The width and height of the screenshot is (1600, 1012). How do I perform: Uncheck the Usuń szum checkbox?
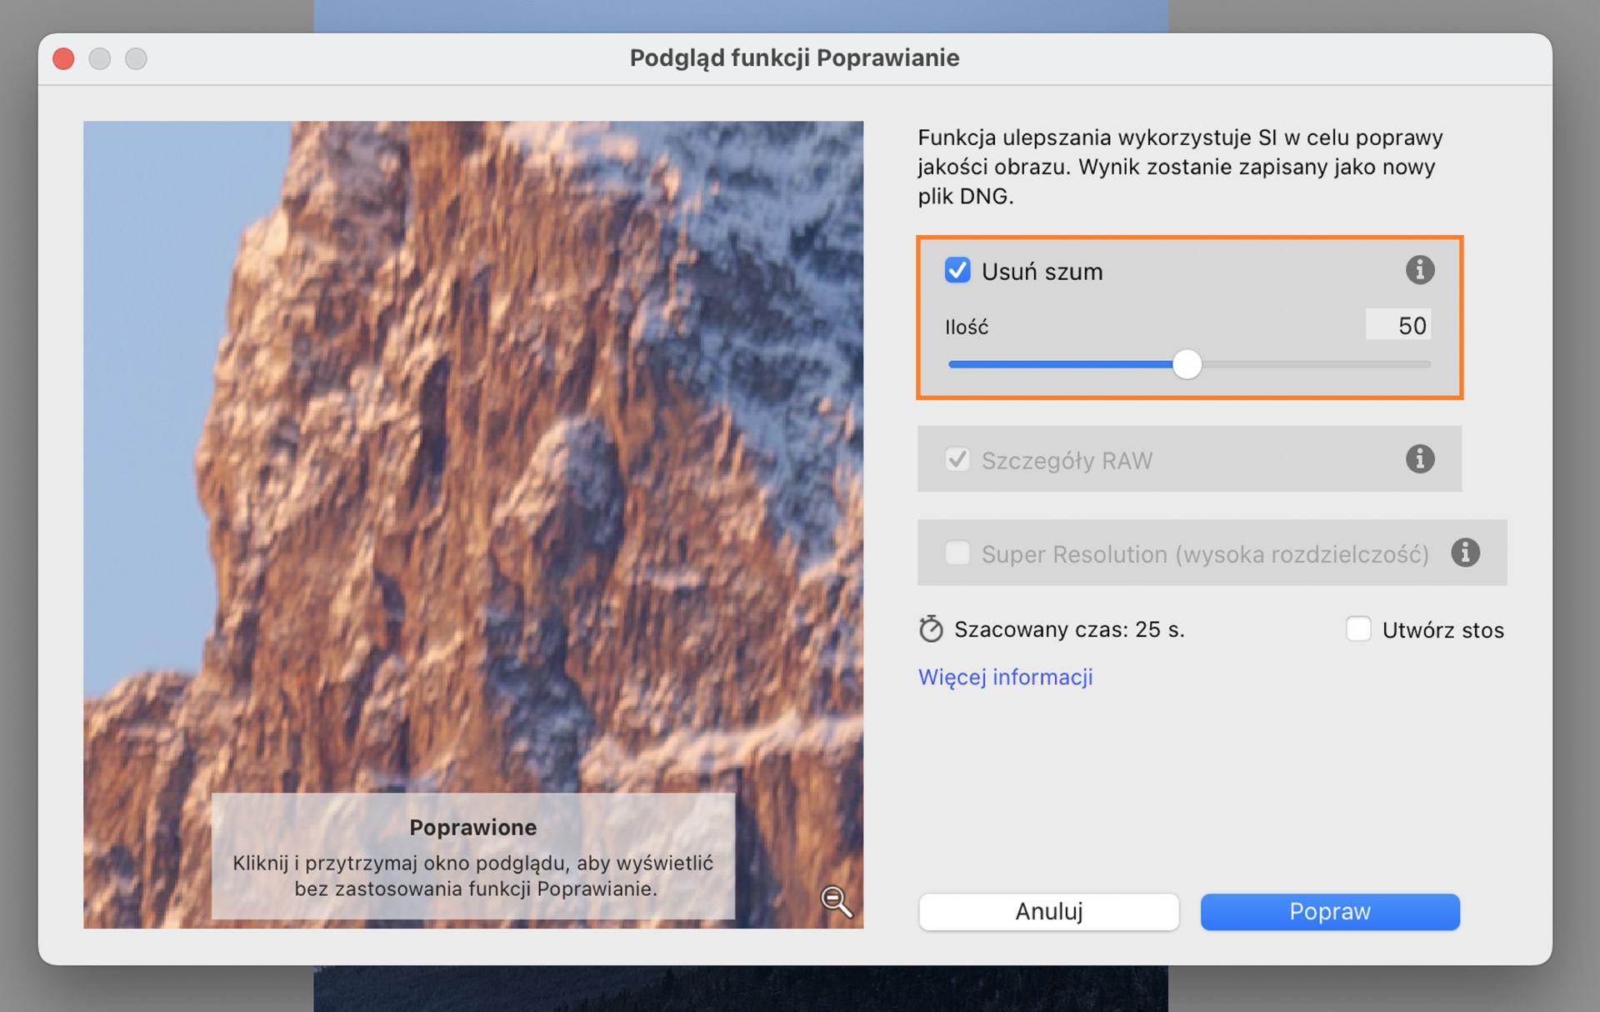click(x=957, y=270)
